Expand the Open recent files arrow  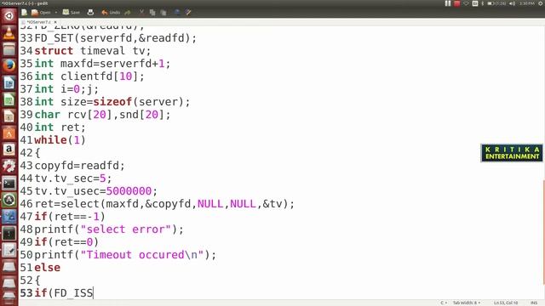[56, 13]
